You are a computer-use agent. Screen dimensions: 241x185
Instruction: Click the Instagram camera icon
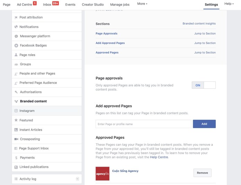[x=16, y=111]
